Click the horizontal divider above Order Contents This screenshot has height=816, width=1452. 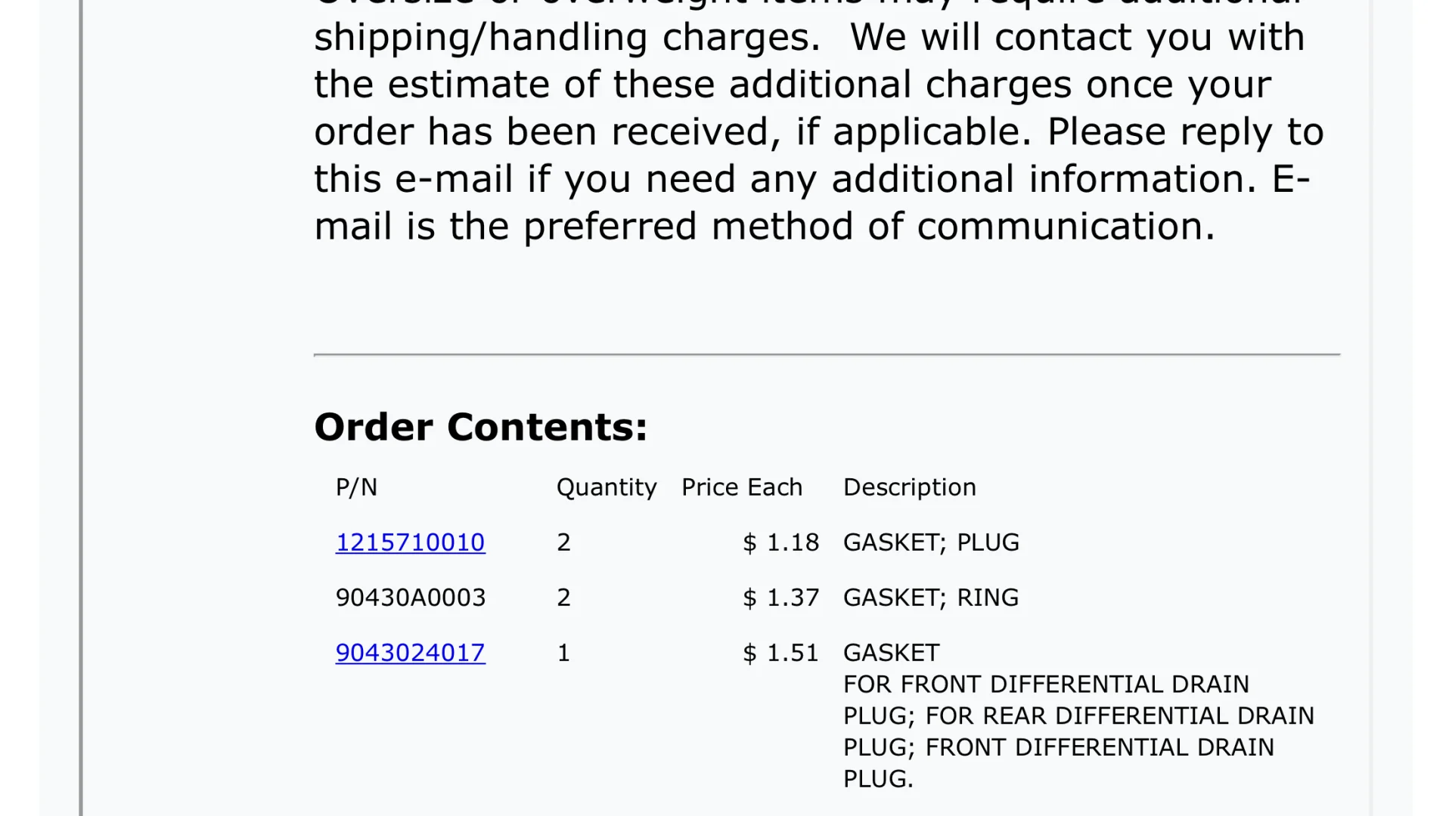827,354
